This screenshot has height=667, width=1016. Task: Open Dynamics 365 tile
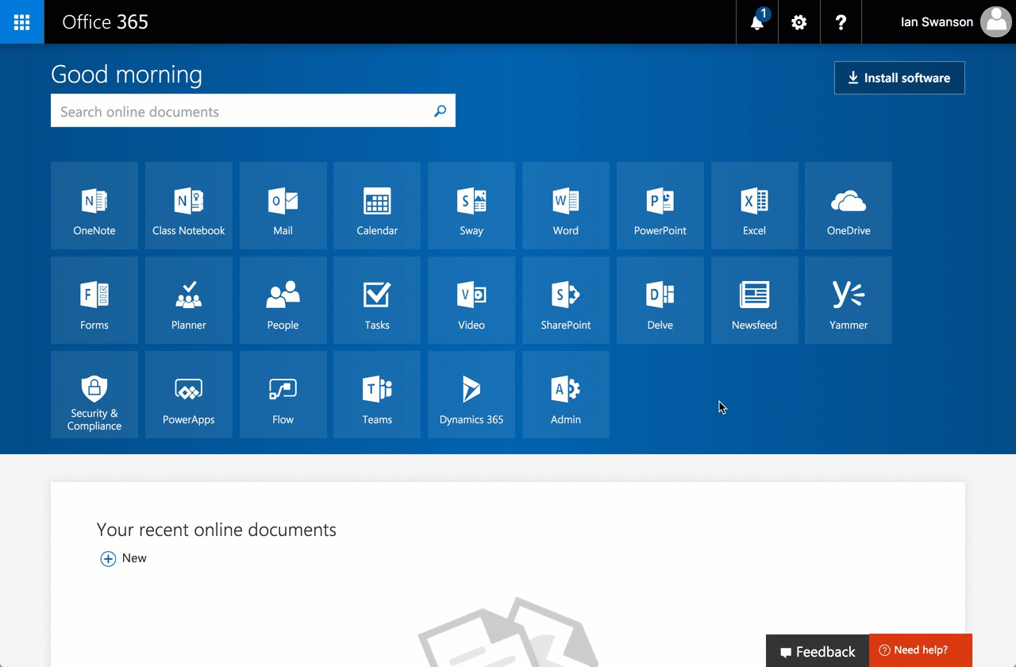pyautogui.click(x=471, y=395)
